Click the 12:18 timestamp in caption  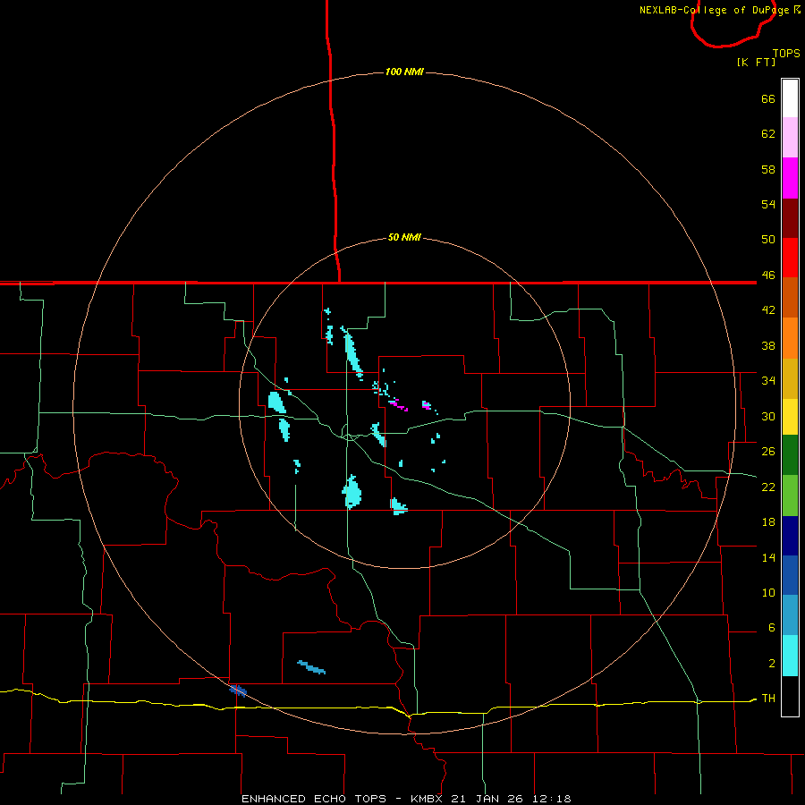552,799
